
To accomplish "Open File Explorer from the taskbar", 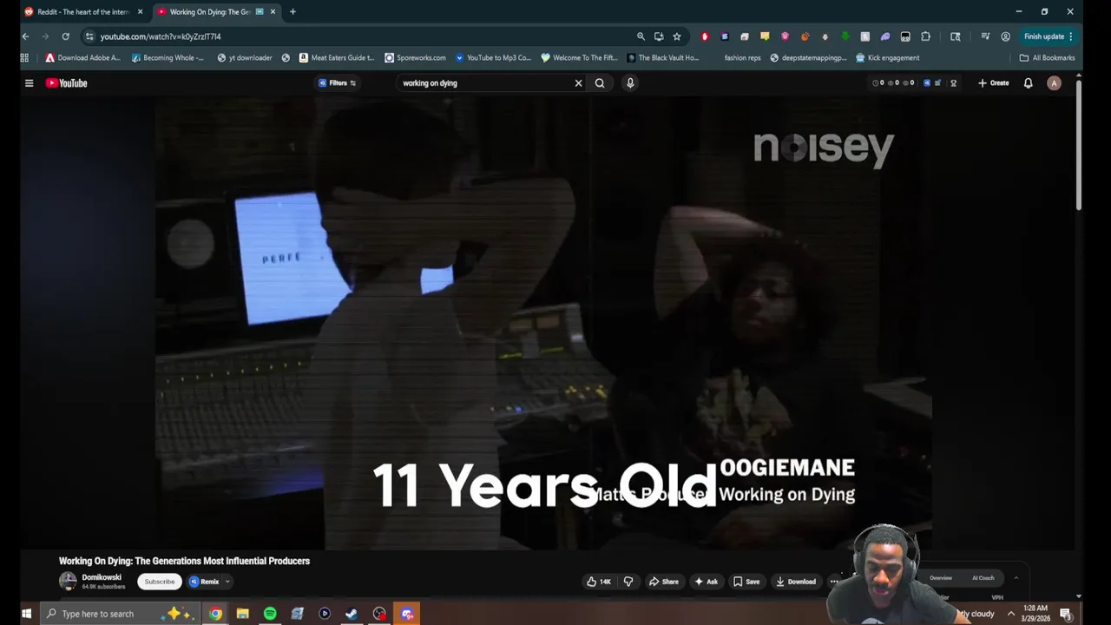I will coord(243,614).
